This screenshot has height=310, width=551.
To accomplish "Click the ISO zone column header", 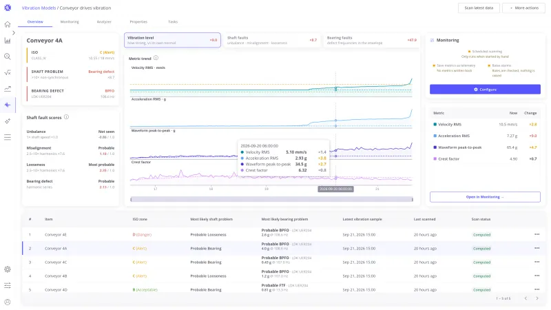I will pyautogui.click(x=140, y=219).
